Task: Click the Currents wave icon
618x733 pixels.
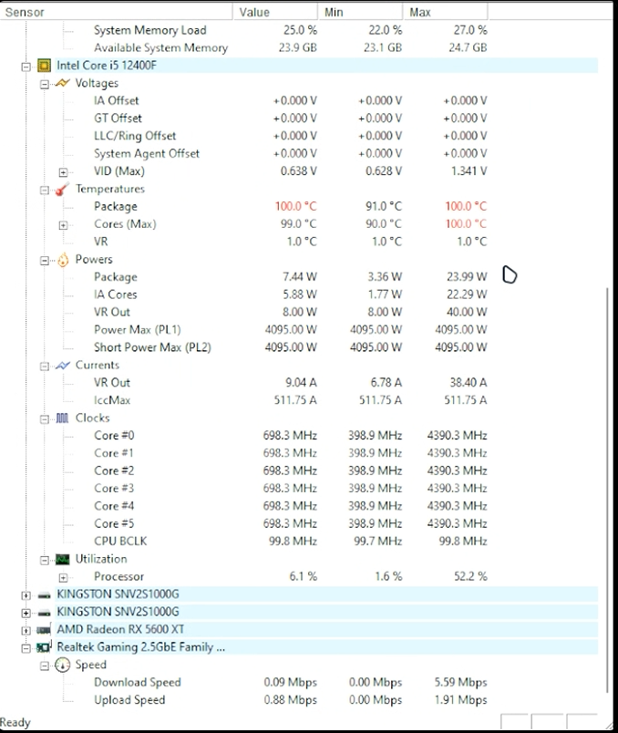Action: 63,366
